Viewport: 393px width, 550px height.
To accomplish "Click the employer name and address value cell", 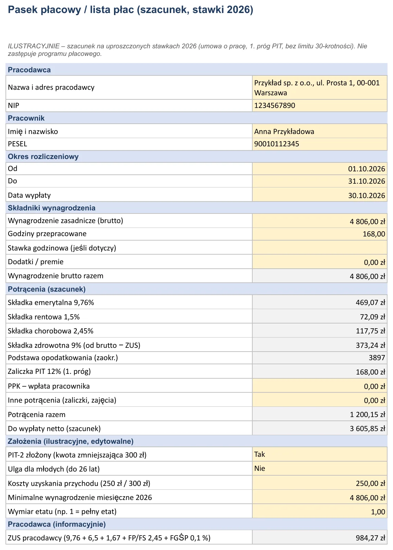I will pyautogui.click(x=320, y=87).
